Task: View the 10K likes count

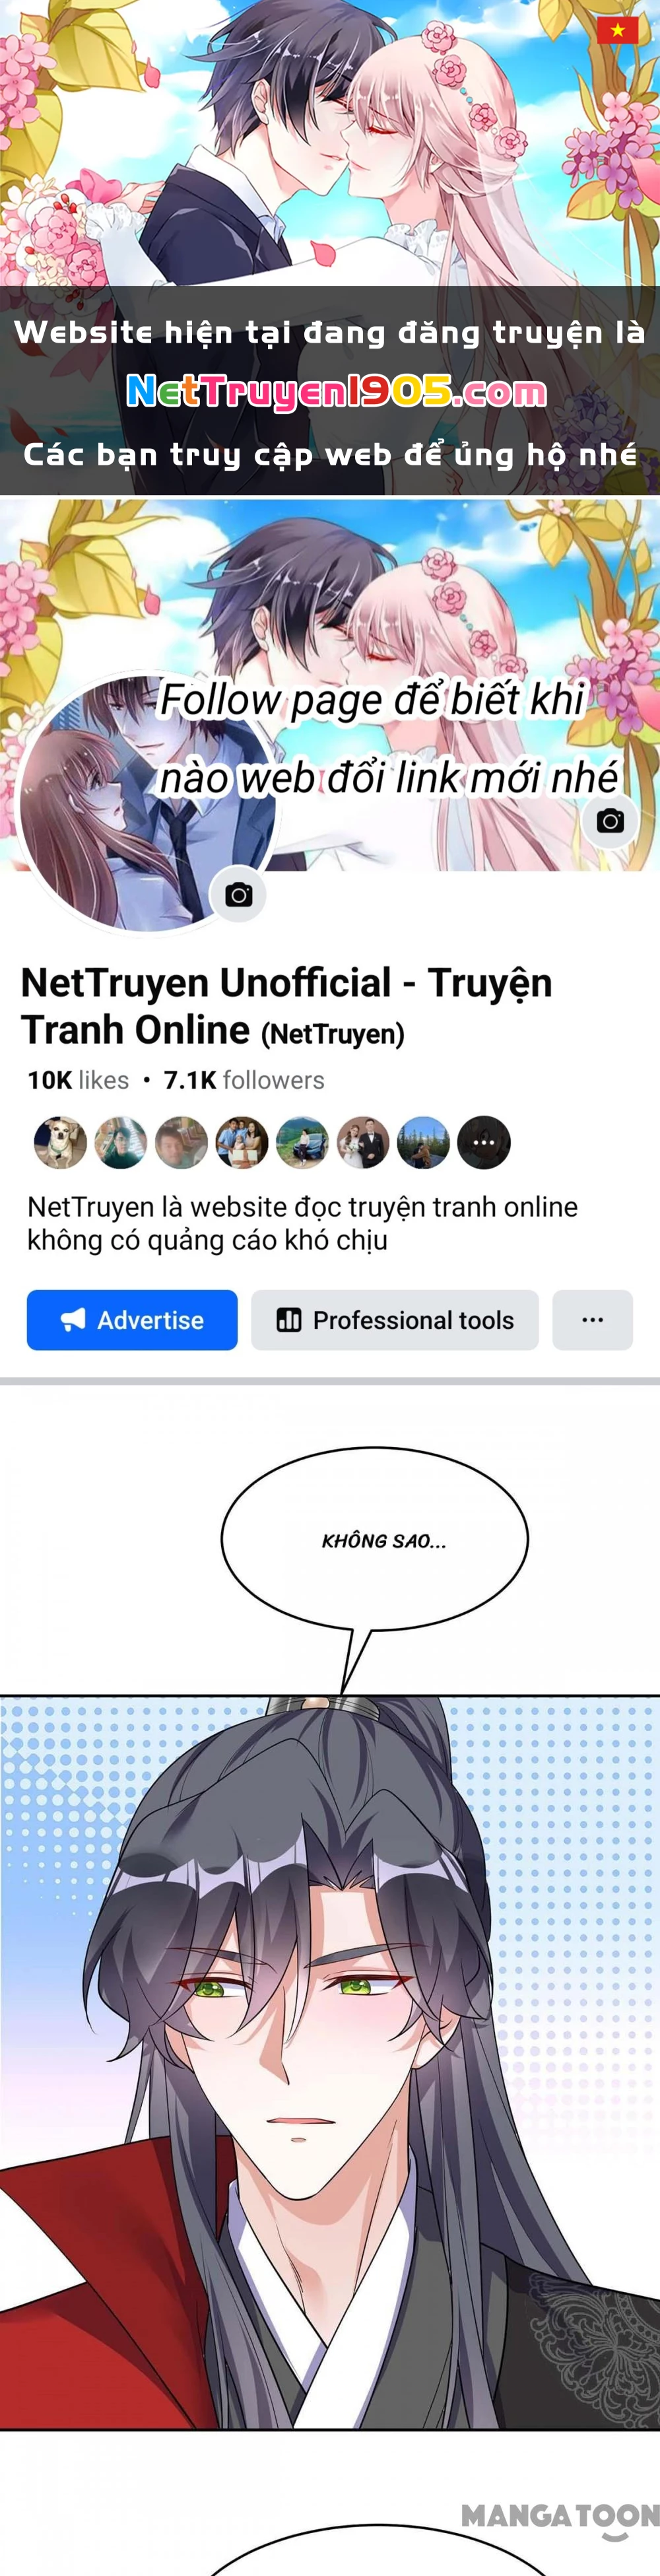Action: (78, 1080)
